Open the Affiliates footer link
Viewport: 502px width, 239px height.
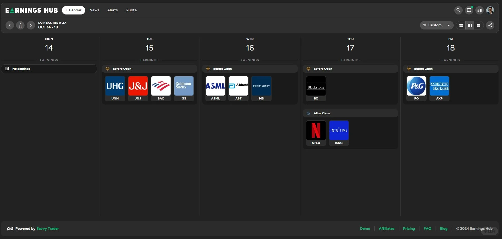[x=387, y=228]
